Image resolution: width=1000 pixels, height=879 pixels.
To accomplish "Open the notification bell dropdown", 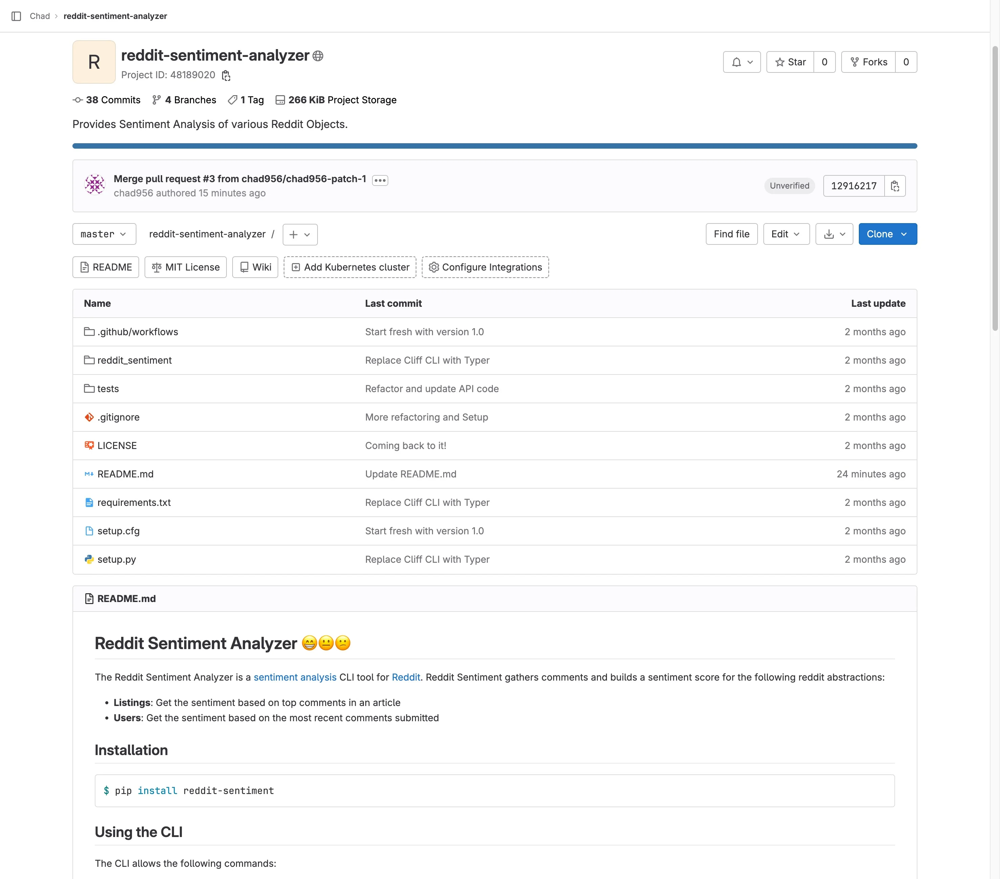I will coord(742,62).
